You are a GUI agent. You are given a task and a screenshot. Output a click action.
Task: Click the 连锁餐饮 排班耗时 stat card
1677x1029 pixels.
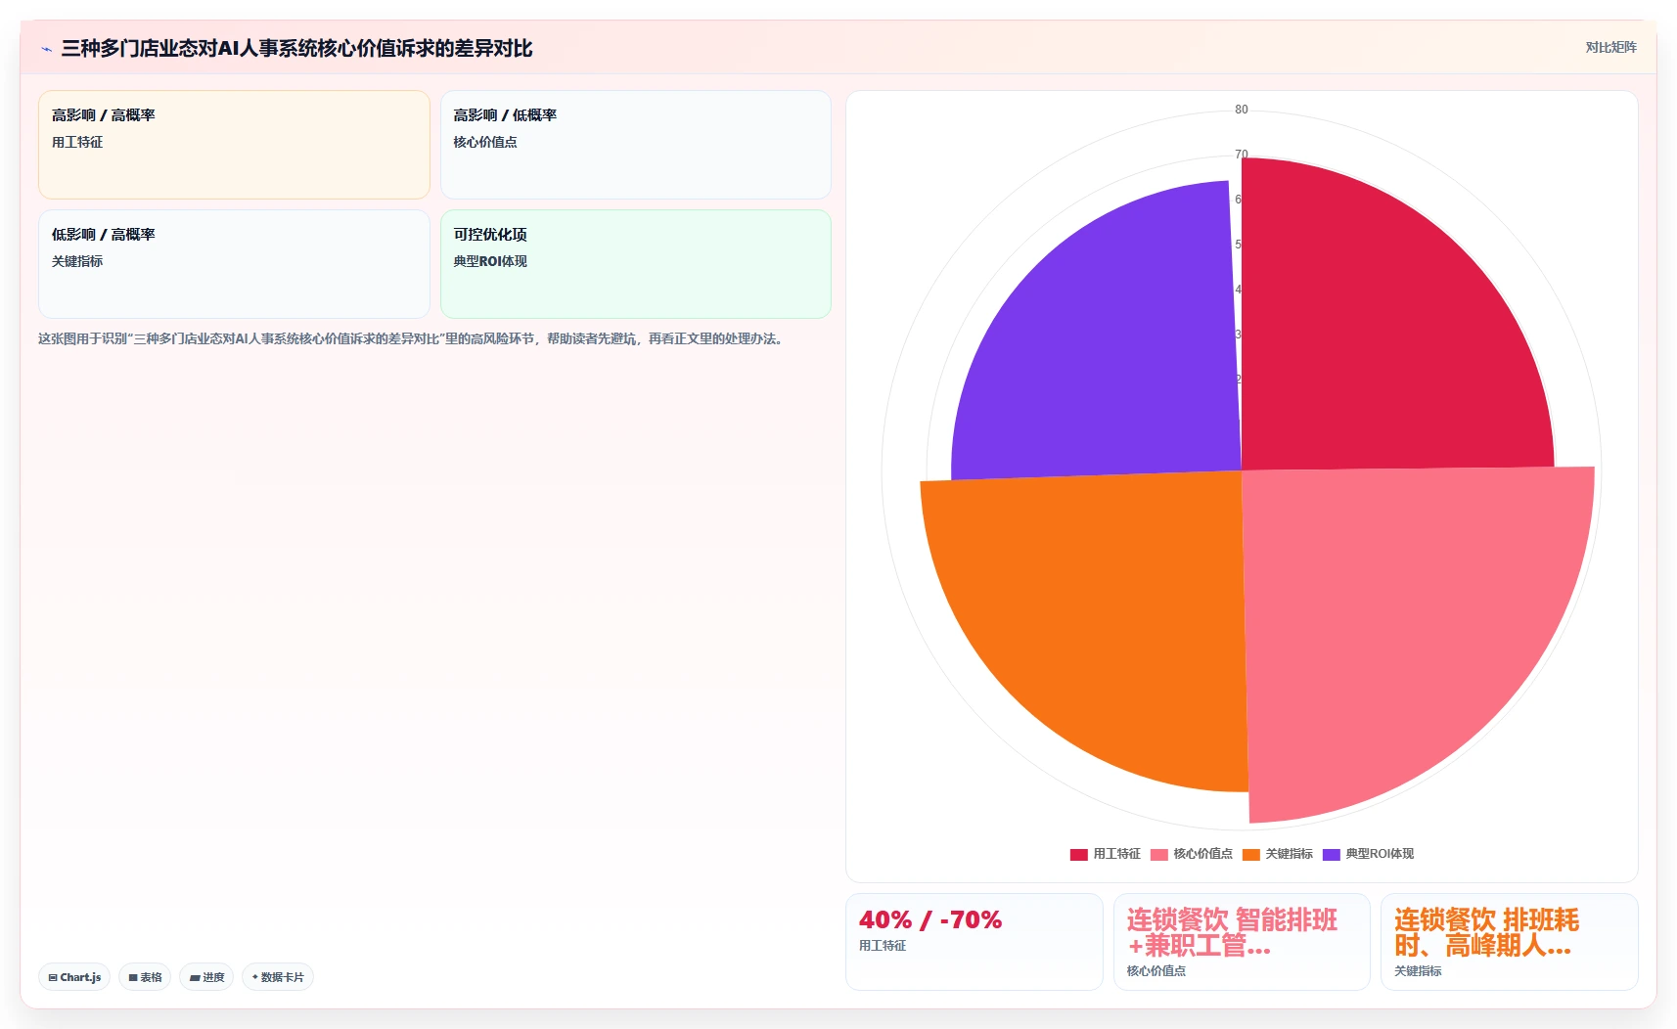(1510, 942)
